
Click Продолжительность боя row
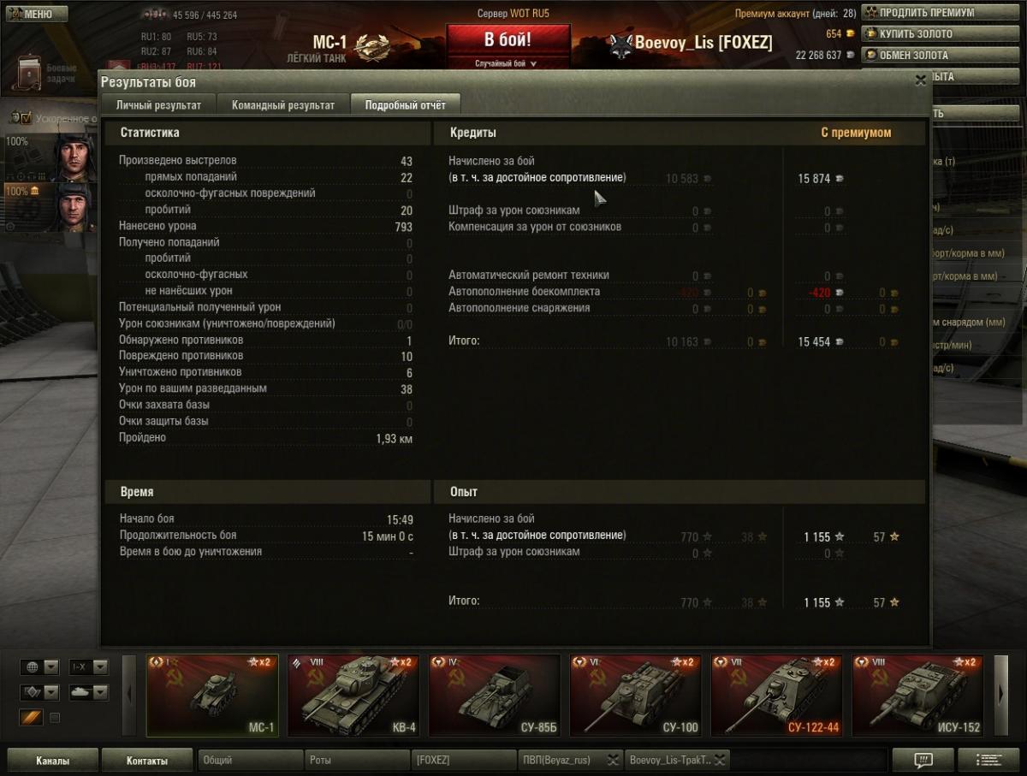tap(265, 536)
